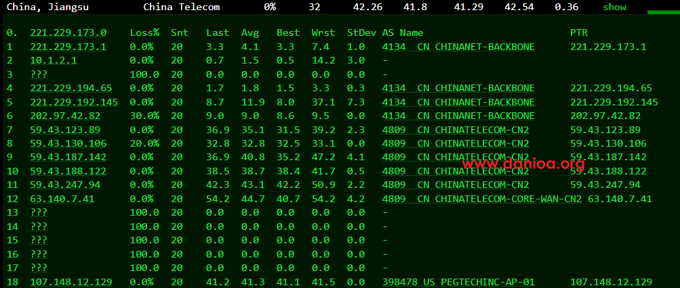Select the 'China, Jiangsu' location text
Image resolution: width=680 pixels, height=288 pixels.
pos(47,7)
